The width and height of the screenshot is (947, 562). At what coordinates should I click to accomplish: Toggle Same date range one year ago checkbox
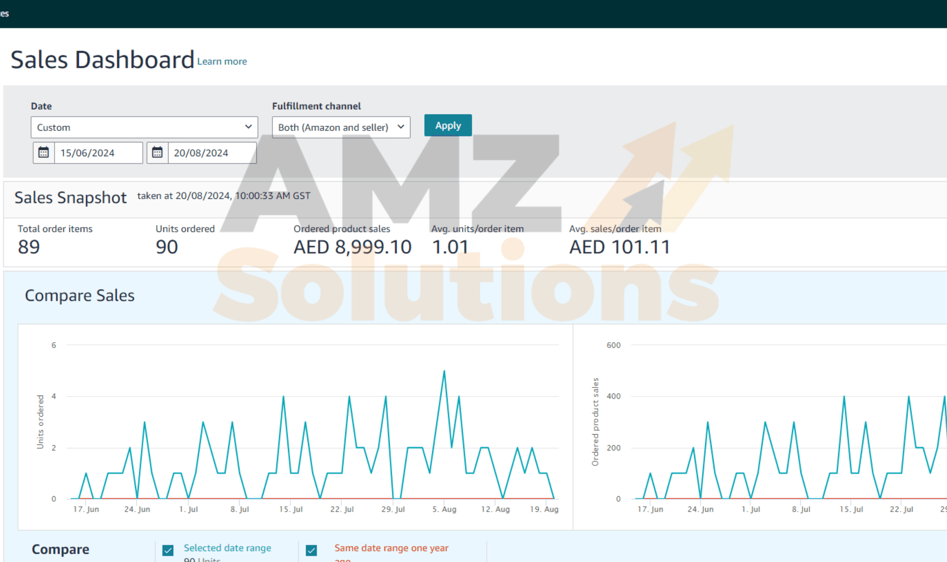point(311,550)
